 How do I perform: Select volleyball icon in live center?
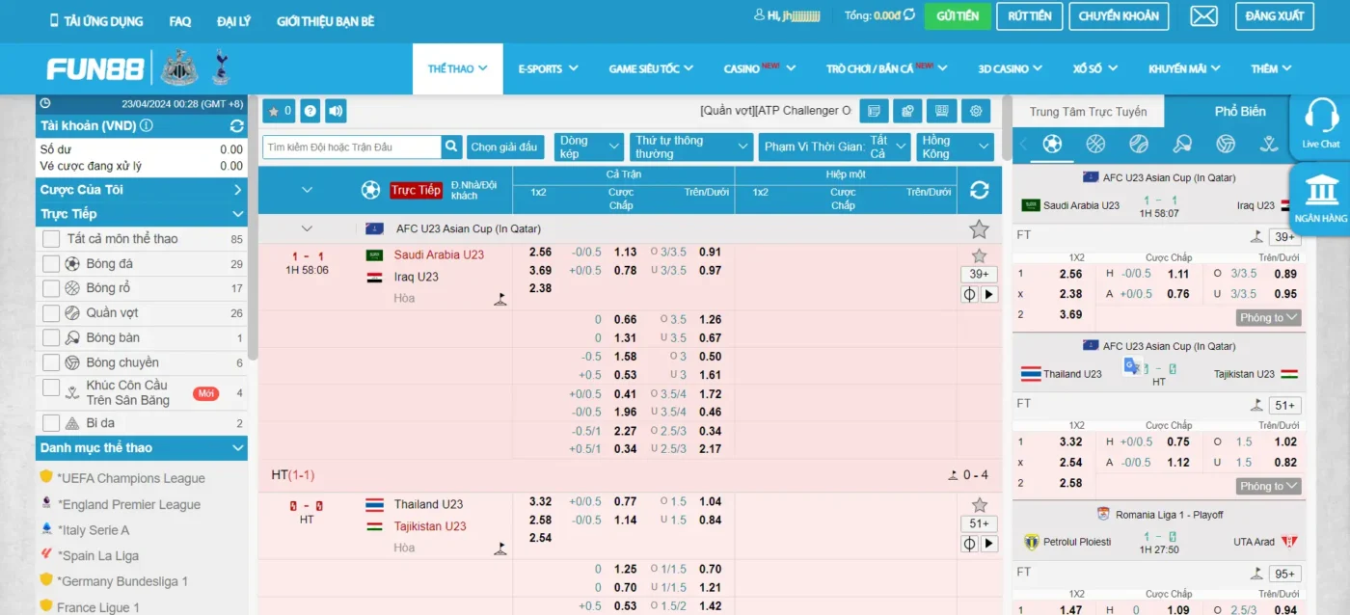click(x=1226, y=144)
